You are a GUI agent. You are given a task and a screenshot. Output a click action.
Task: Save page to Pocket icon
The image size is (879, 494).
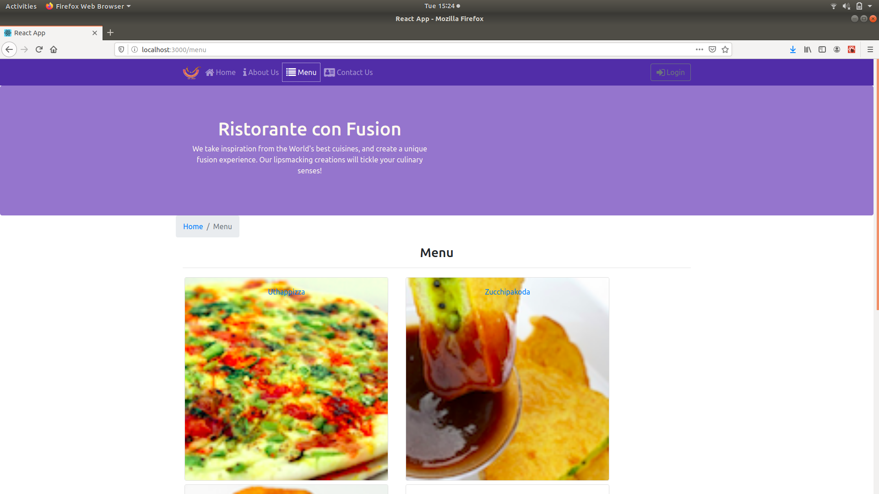pyautogui.click(x=712, y=49)
